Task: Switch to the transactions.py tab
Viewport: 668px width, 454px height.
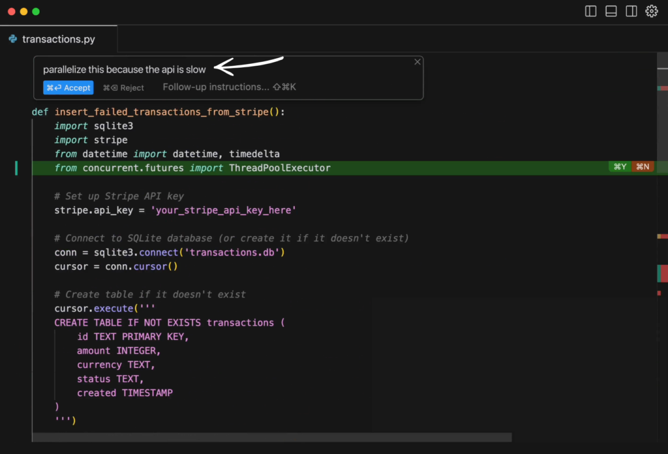Action: point(58,39)
